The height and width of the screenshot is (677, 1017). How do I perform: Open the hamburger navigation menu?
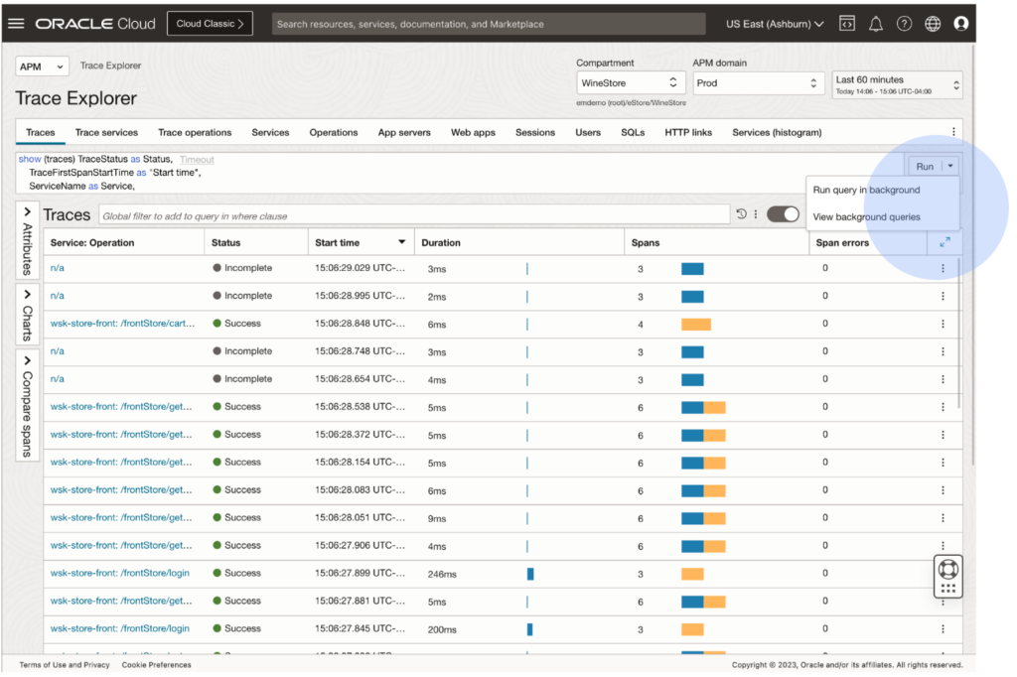tap(16, 24)
